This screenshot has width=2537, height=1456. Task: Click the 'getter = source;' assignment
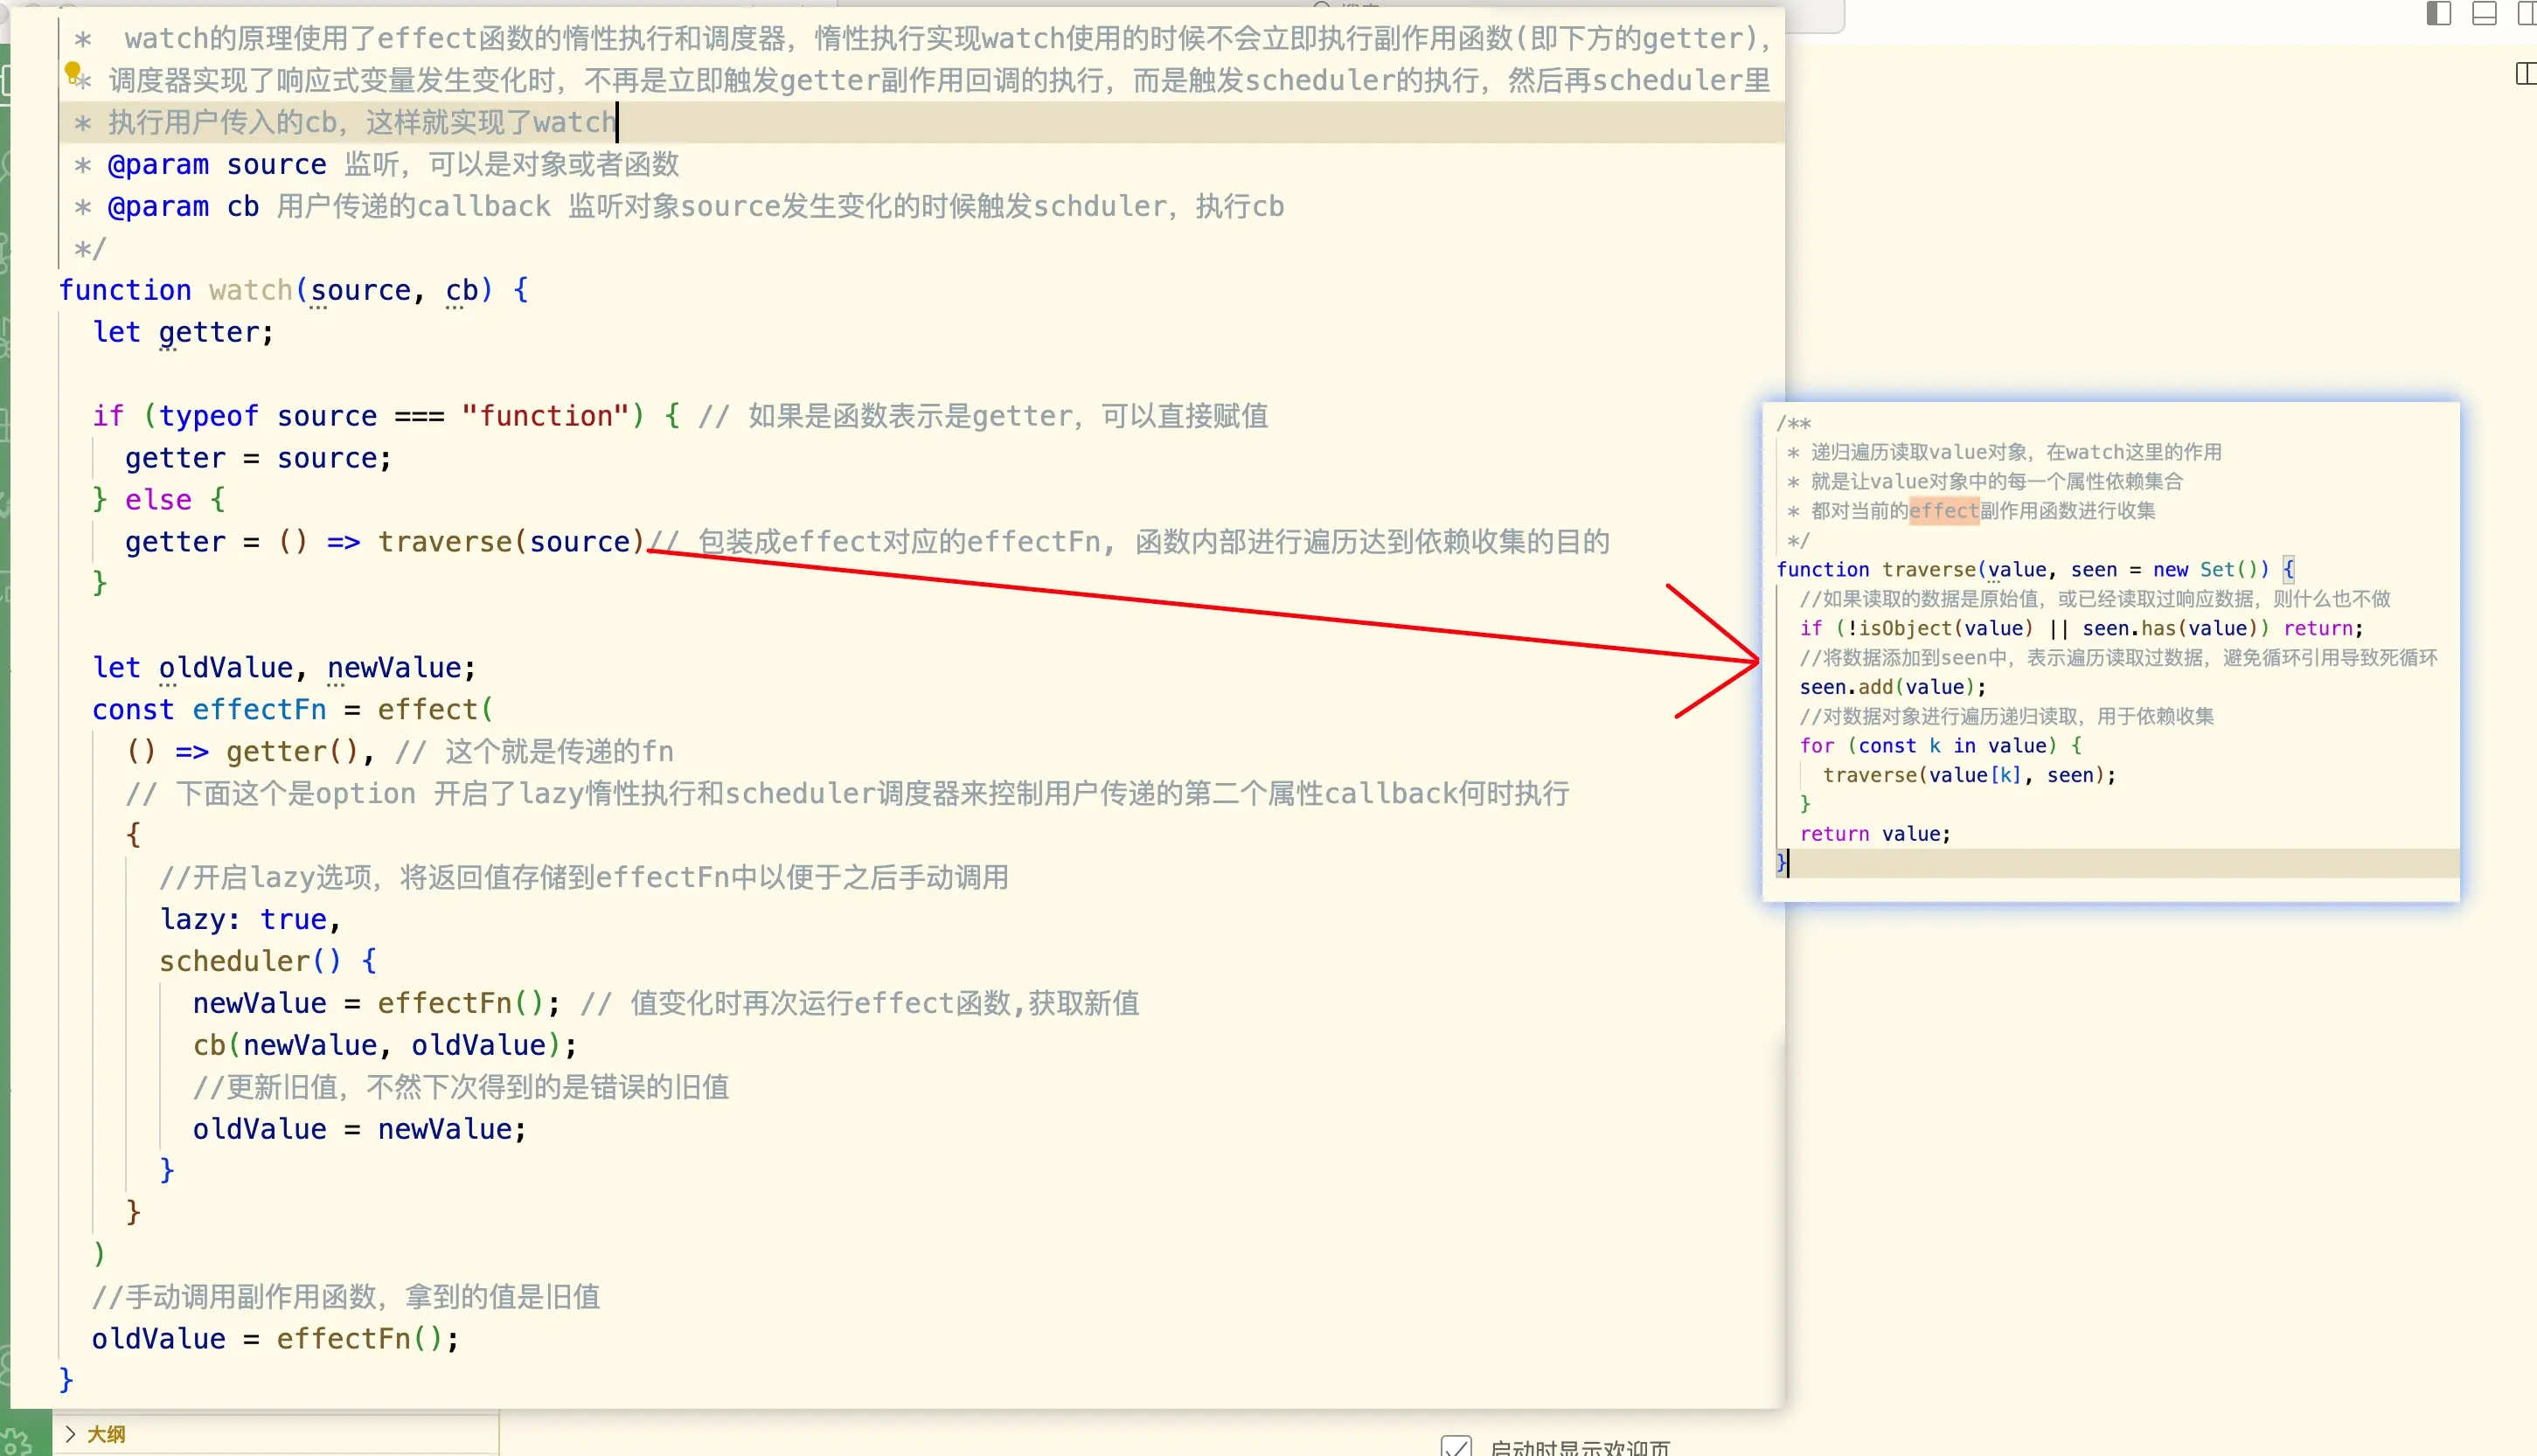click(258, 458)
